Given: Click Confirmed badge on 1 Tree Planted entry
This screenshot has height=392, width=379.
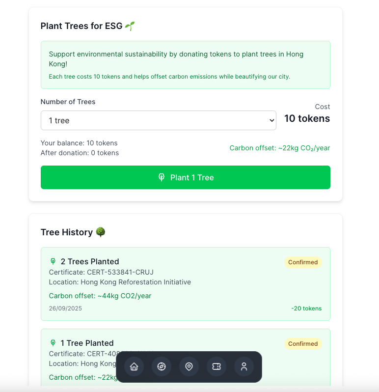Looking at the screenshot, I should (303, 344).
